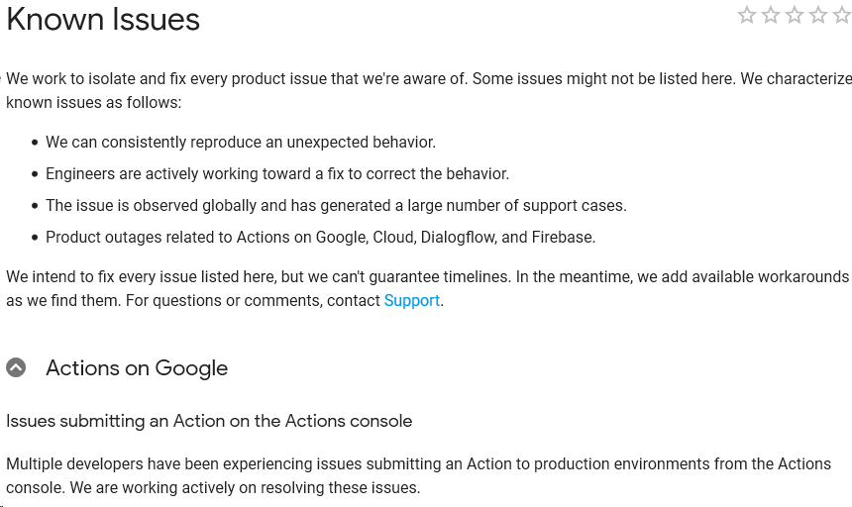This screenshot has height=507, width=852.
Task: Click the Actions on Google heading
Action: (137, 368)
